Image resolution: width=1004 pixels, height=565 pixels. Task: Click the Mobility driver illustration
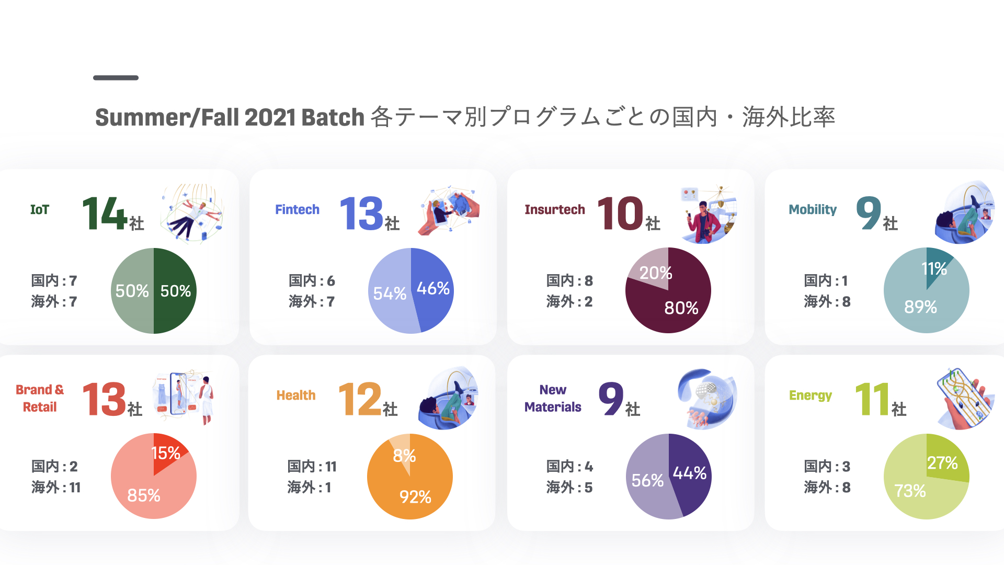pos(965,212)
